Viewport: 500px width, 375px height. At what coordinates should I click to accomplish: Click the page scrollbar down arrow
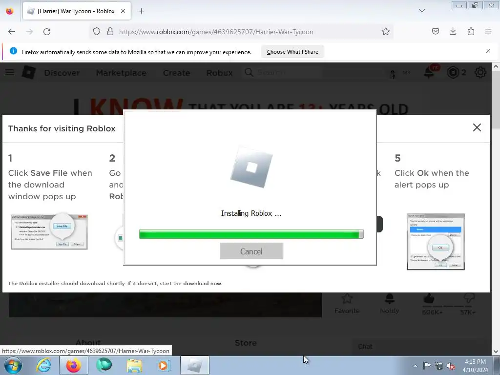496,351
